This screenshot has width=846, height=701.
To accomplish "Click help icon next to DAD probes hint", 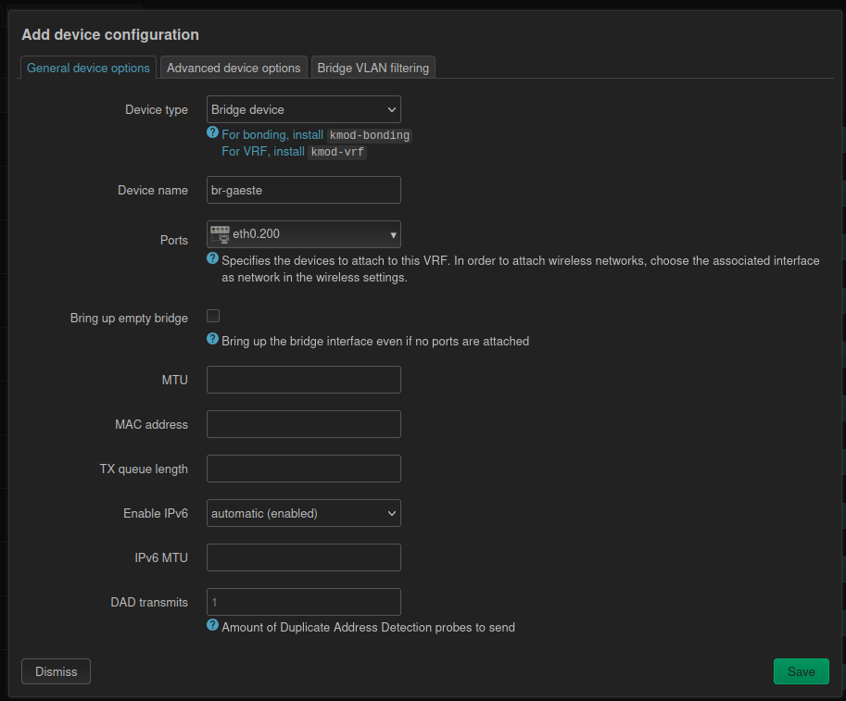I will tap(212, 625).
